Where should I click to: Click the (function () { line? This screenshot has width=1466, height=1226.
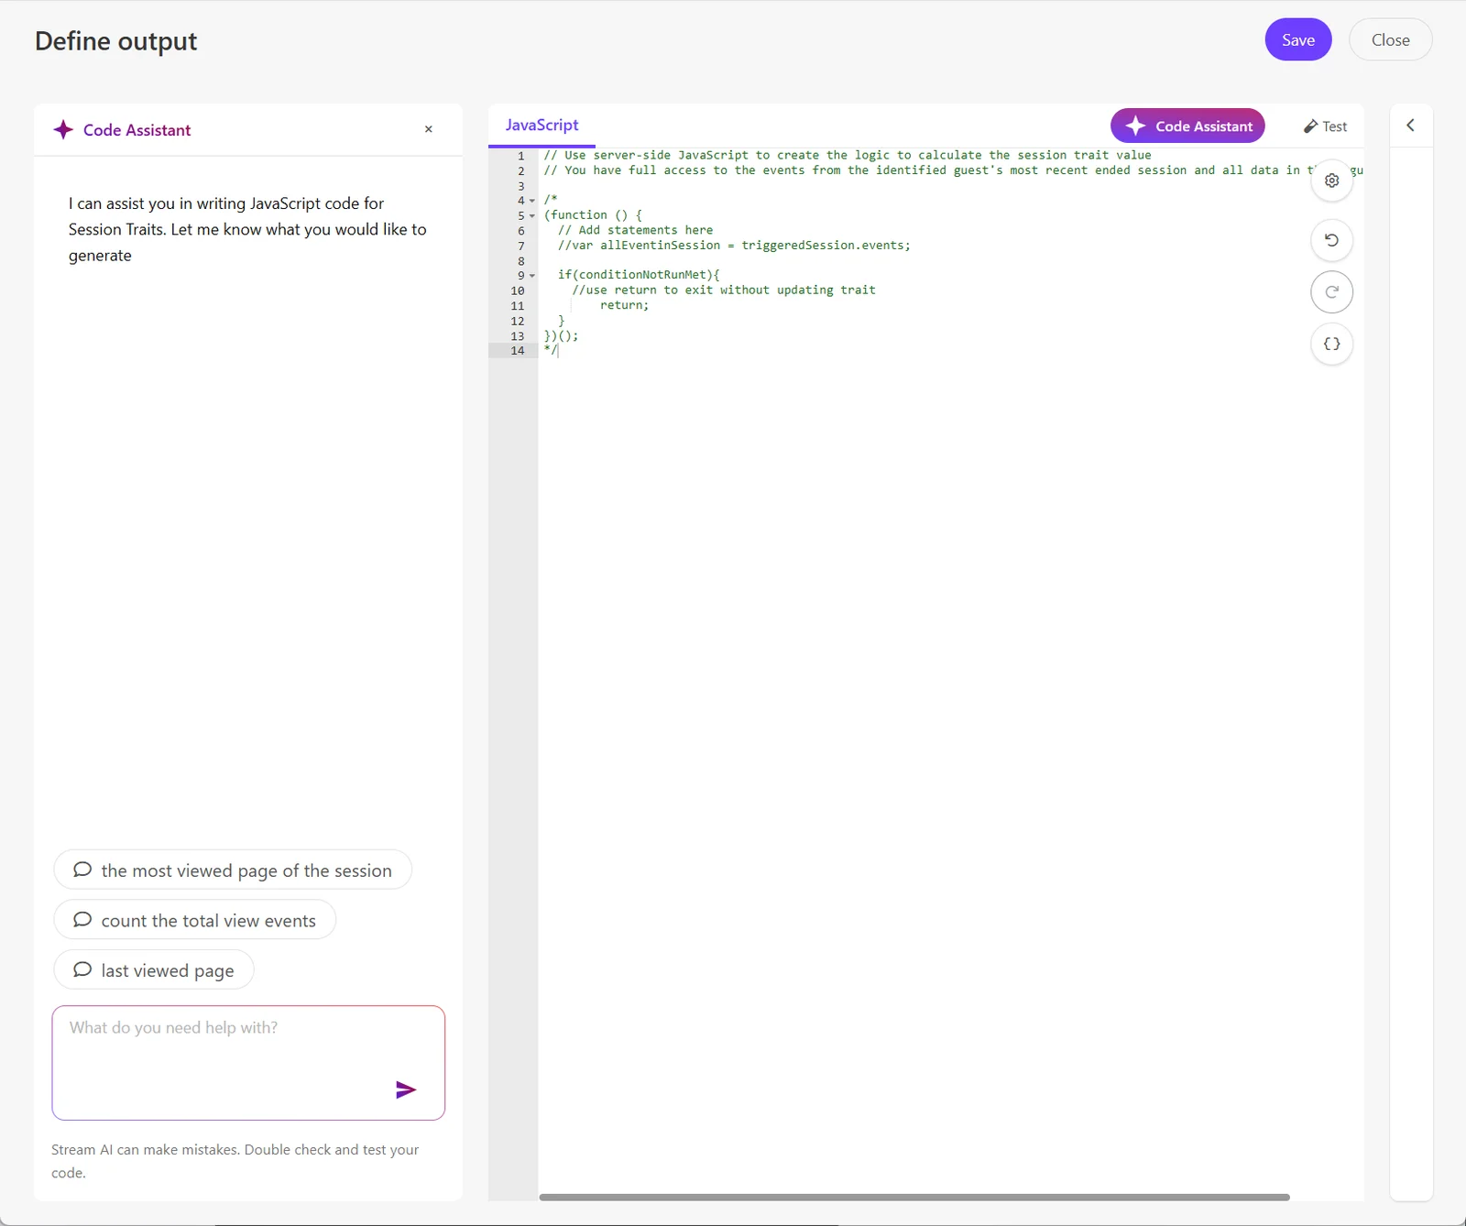pos(593,215)
